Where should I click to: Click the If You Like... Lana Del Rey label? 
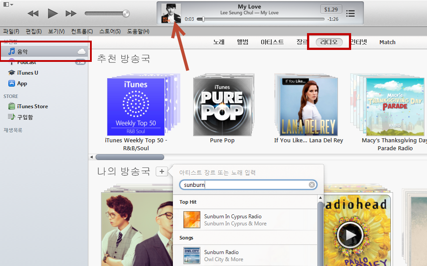pyautogui.click(x=308, y=140)
